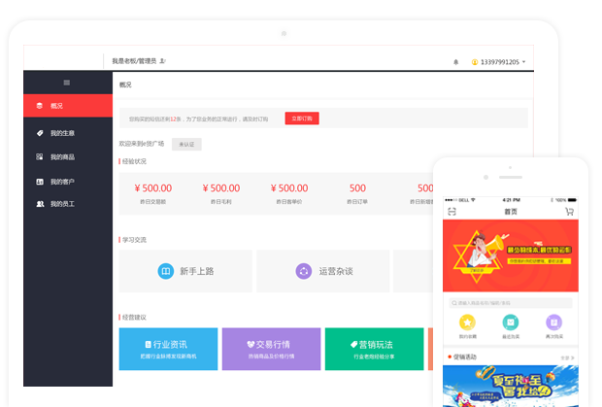Expand 全部 in the 促销活动 section
This screenshot has height=407, width=602.
568,357
